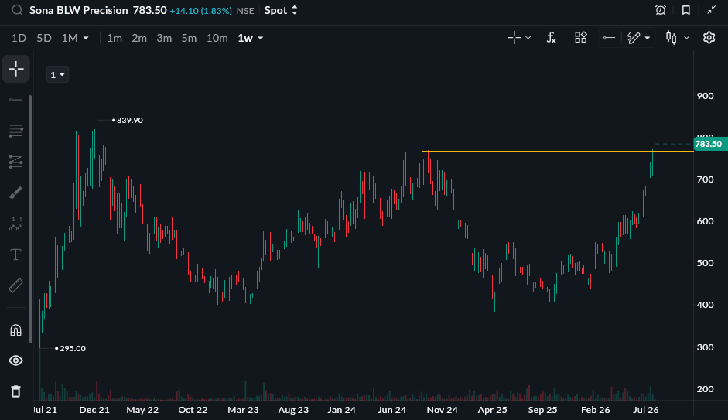Expand the chart type dropdown arrow
Screen dimensions: 728x420
(687, 38)
